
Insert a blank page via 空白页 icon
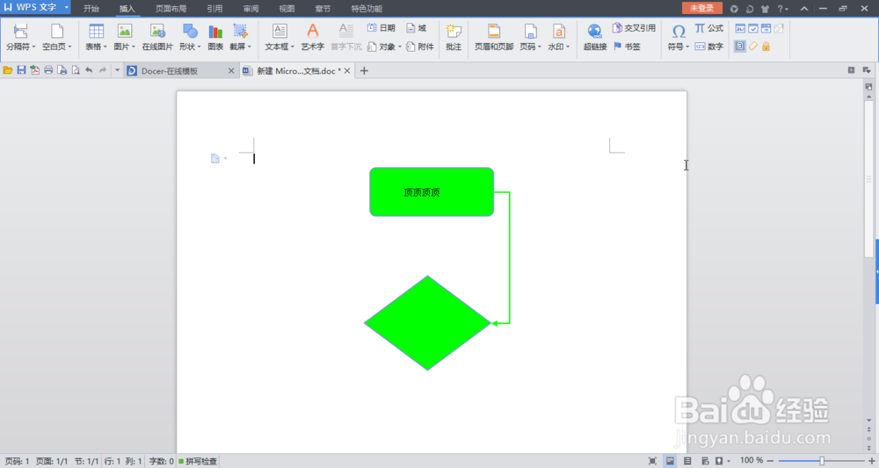56,32
